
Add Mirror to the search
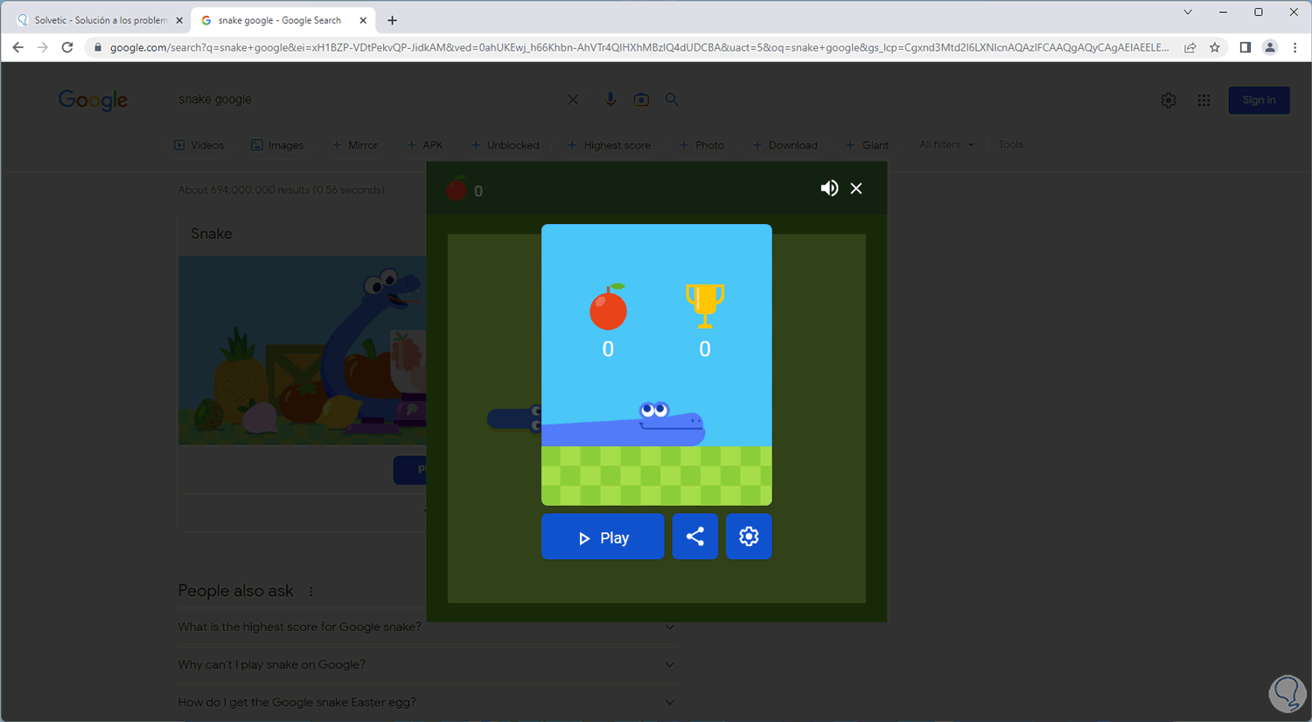point(355,145)
